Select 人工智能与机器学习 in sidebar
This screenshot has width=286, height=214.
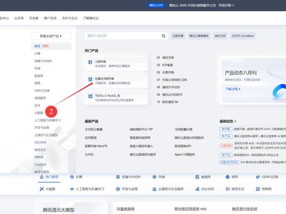pyautogui.click(x=48, y=120)
